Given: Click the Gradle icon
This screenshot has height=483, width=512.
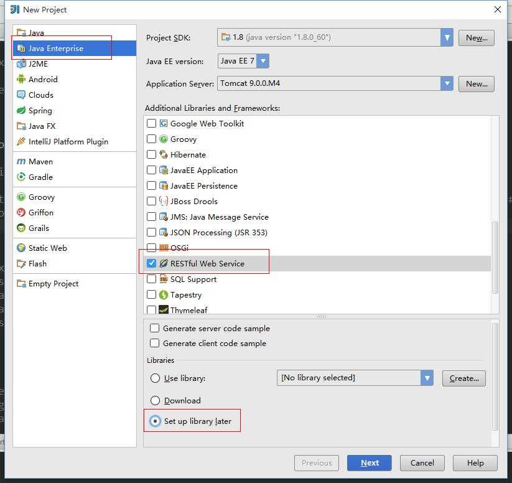Looking at the screenshot, I should click(x=21, y=177).
